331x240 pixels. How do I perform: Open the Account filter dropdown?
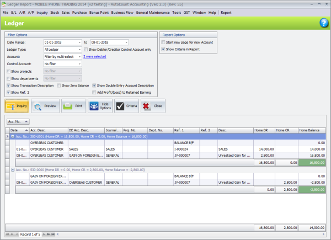(79, 57)
